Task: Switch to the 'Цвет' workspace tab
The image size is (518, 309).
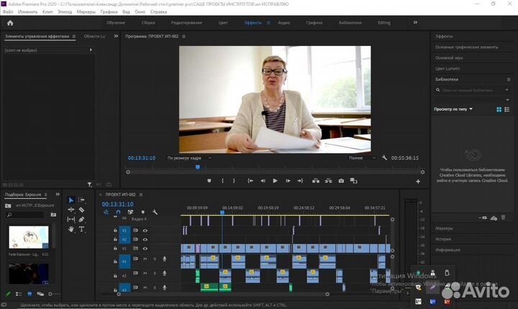Action: [x=223, y=23]
